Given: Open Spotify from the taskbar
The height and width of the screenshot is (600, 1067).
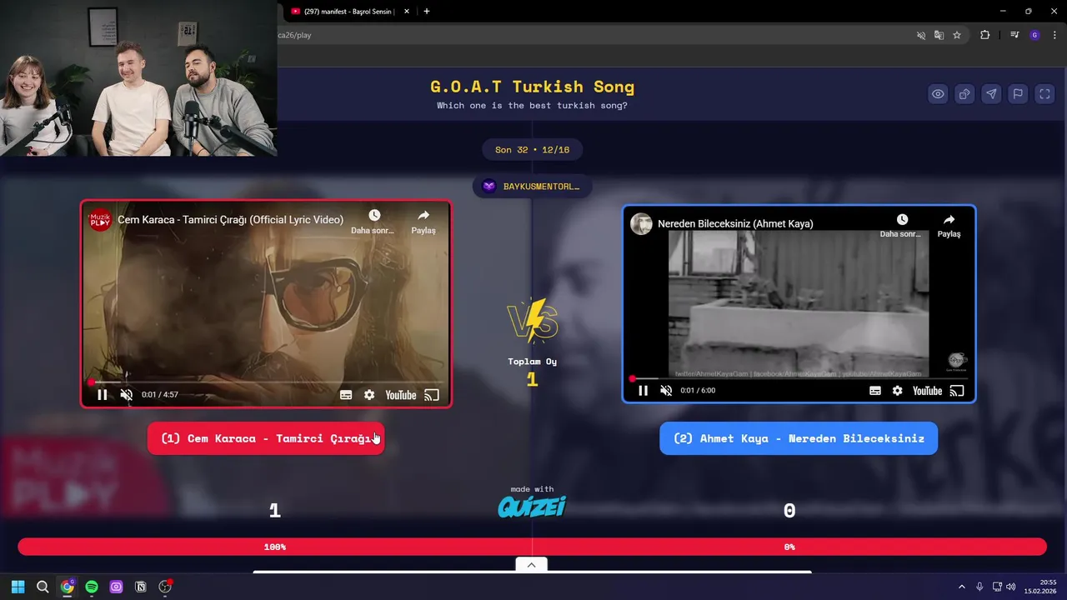Looking at the screenshot, I should point(92,587).
